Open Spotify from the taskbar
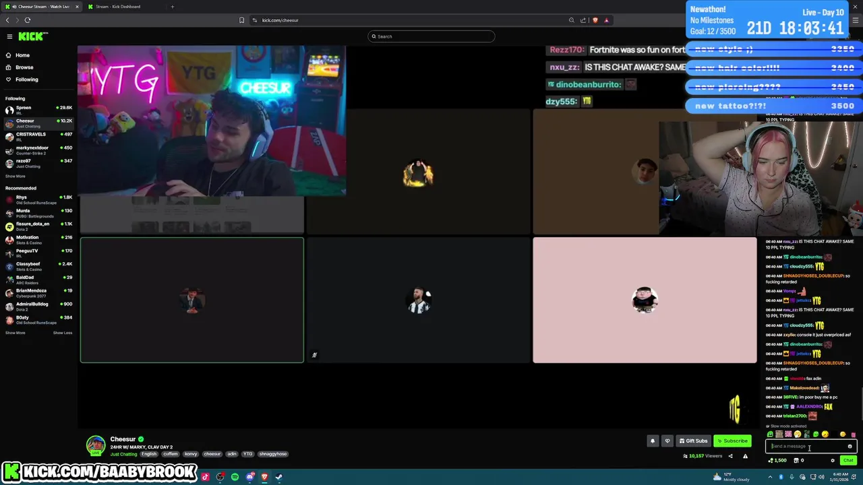This screenshot has width=863, height=485. 235,477
